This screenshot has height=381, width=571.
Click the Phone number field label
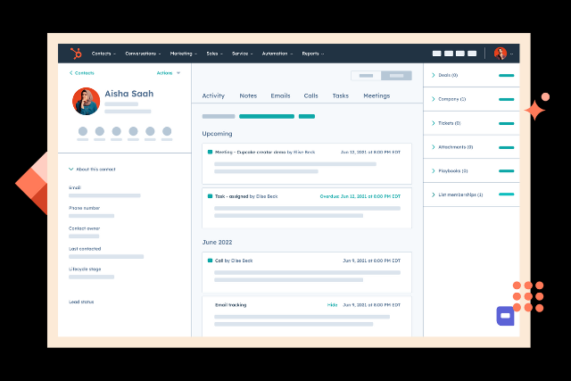84,208
